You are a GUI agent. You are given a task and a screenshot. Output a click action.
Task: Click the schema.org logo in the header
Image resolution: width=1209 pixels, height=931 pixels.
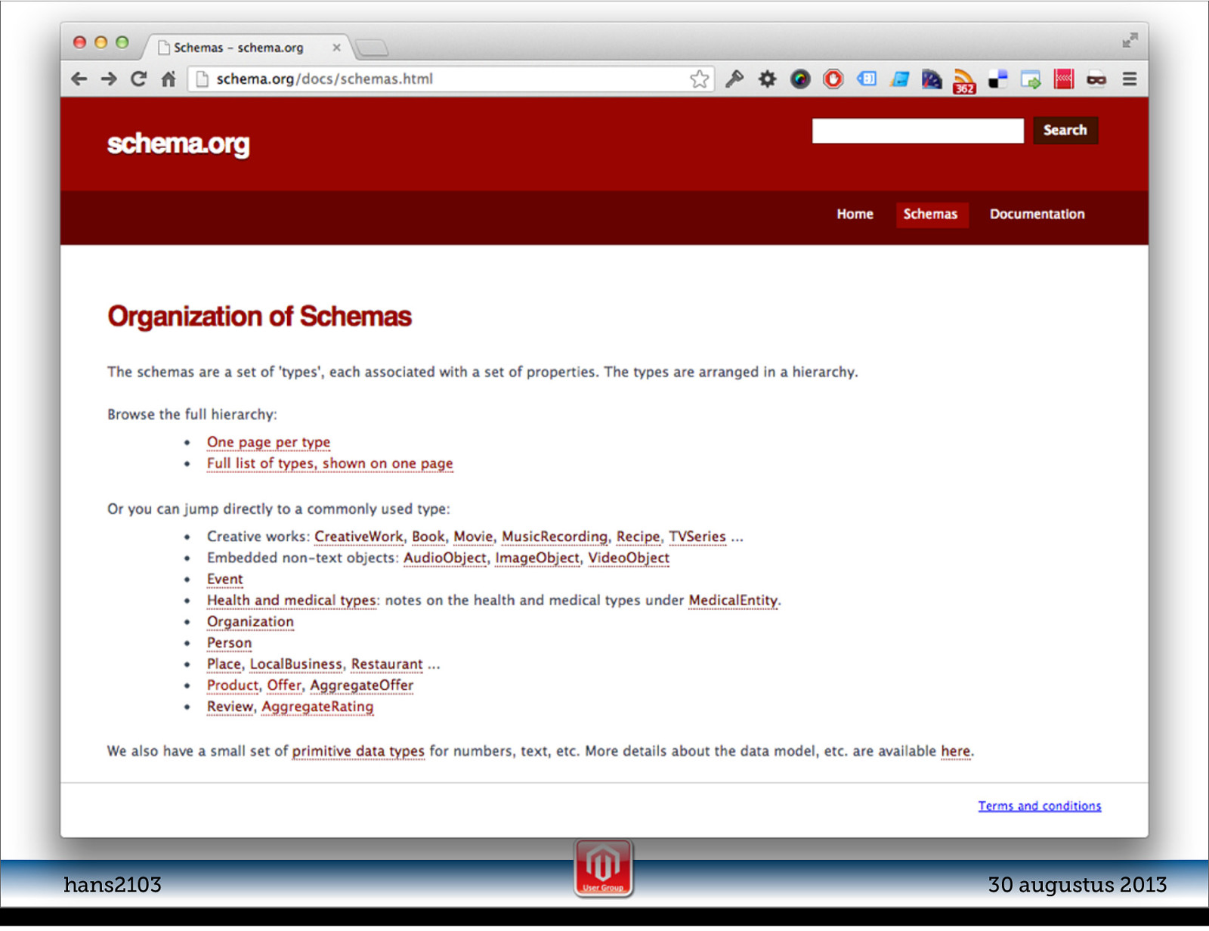point(178,144)
